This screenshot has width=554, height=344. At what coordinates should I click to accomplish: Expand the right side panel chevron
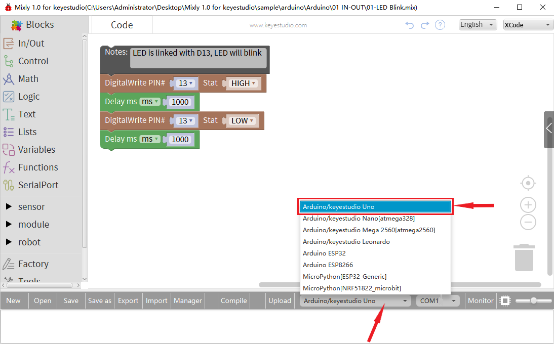click(548, 129)
